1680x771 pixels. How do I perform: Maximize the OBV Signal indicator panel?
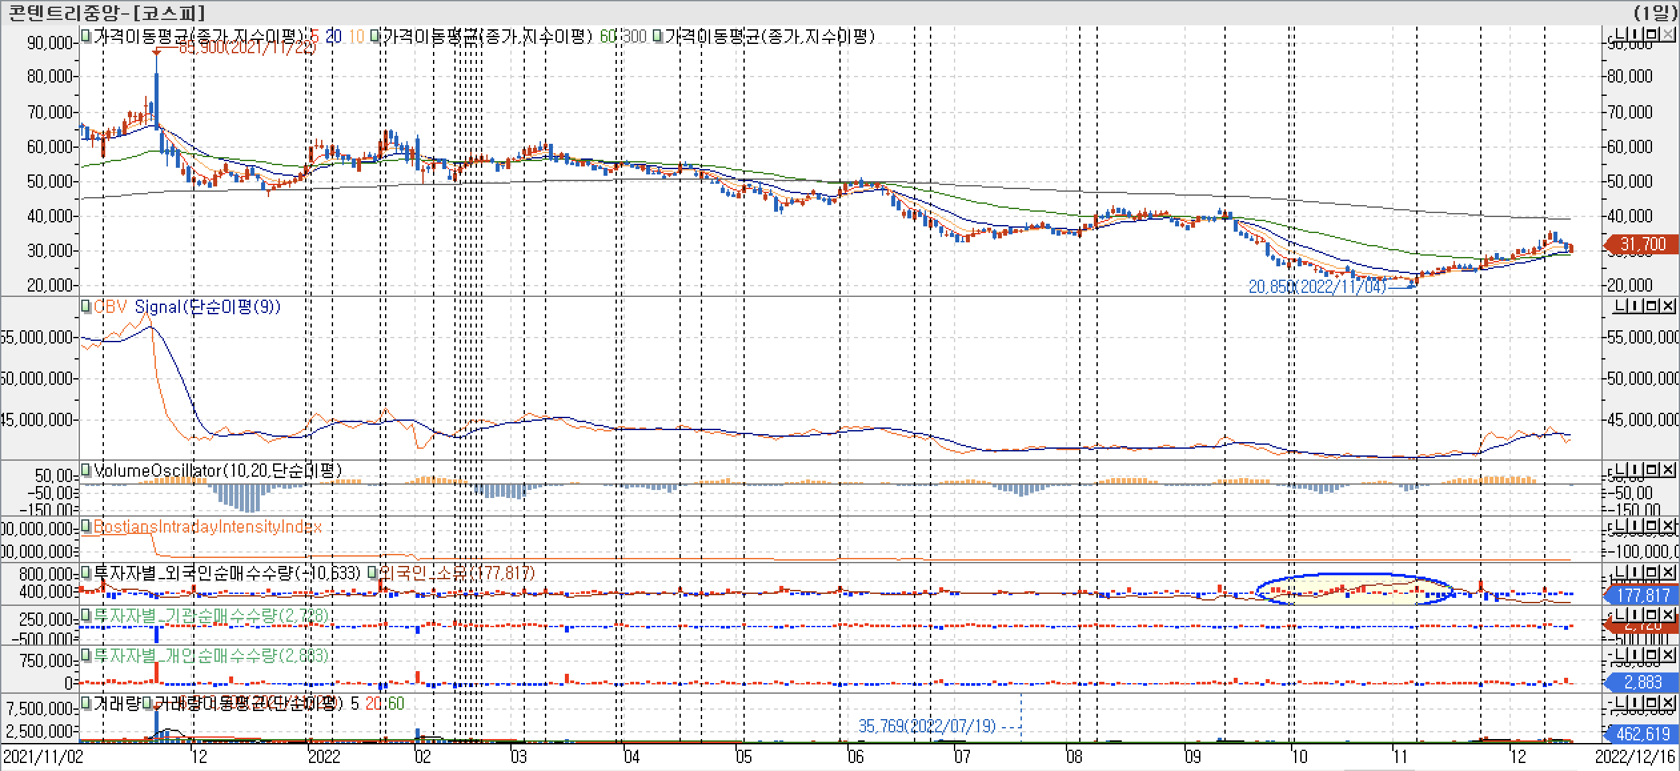coord(1651,306)
